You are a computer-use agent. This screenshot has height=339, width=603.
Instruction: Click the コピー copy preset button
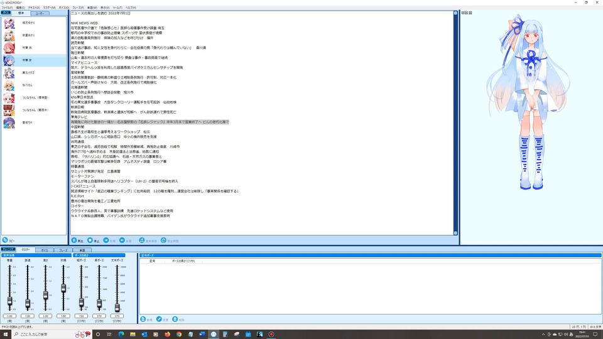pyautogui.click(x=8, y=240)
